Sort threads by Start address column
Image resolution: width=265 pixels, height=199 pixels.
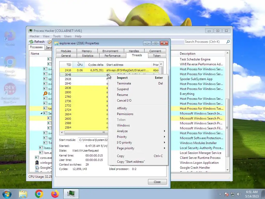coord(128,65)
